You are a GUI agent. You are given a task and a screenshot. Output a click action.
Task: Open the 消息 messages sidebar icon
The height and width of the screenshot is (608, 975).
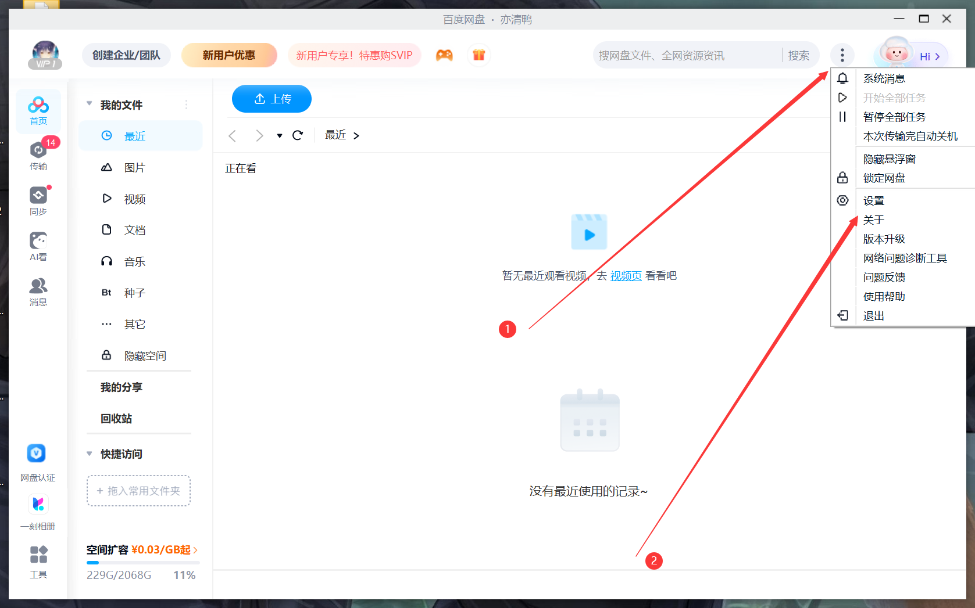(x=38, y=291)
